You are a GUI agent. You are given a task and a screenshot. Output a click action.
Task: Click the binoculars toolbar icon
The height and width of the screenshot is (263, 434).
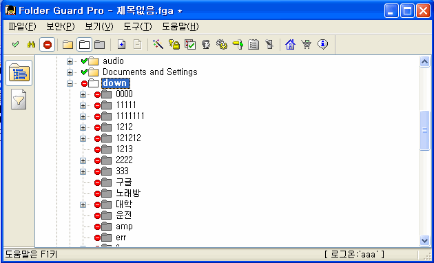pyautogui.click(x=31, y=45)
